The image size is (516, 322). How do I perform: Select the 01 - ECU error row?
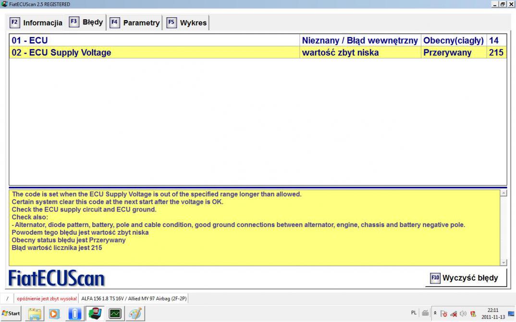[x=258, y=40]
